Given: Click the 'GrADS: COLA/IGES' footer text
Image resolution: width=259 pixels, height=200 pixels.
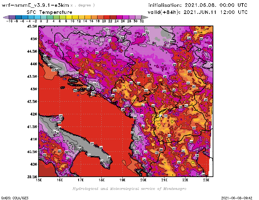Looking at the screenshot, I should click(x=15, y=198).
